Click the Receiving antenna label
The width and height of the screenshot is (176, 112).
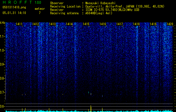coord(64,13)
